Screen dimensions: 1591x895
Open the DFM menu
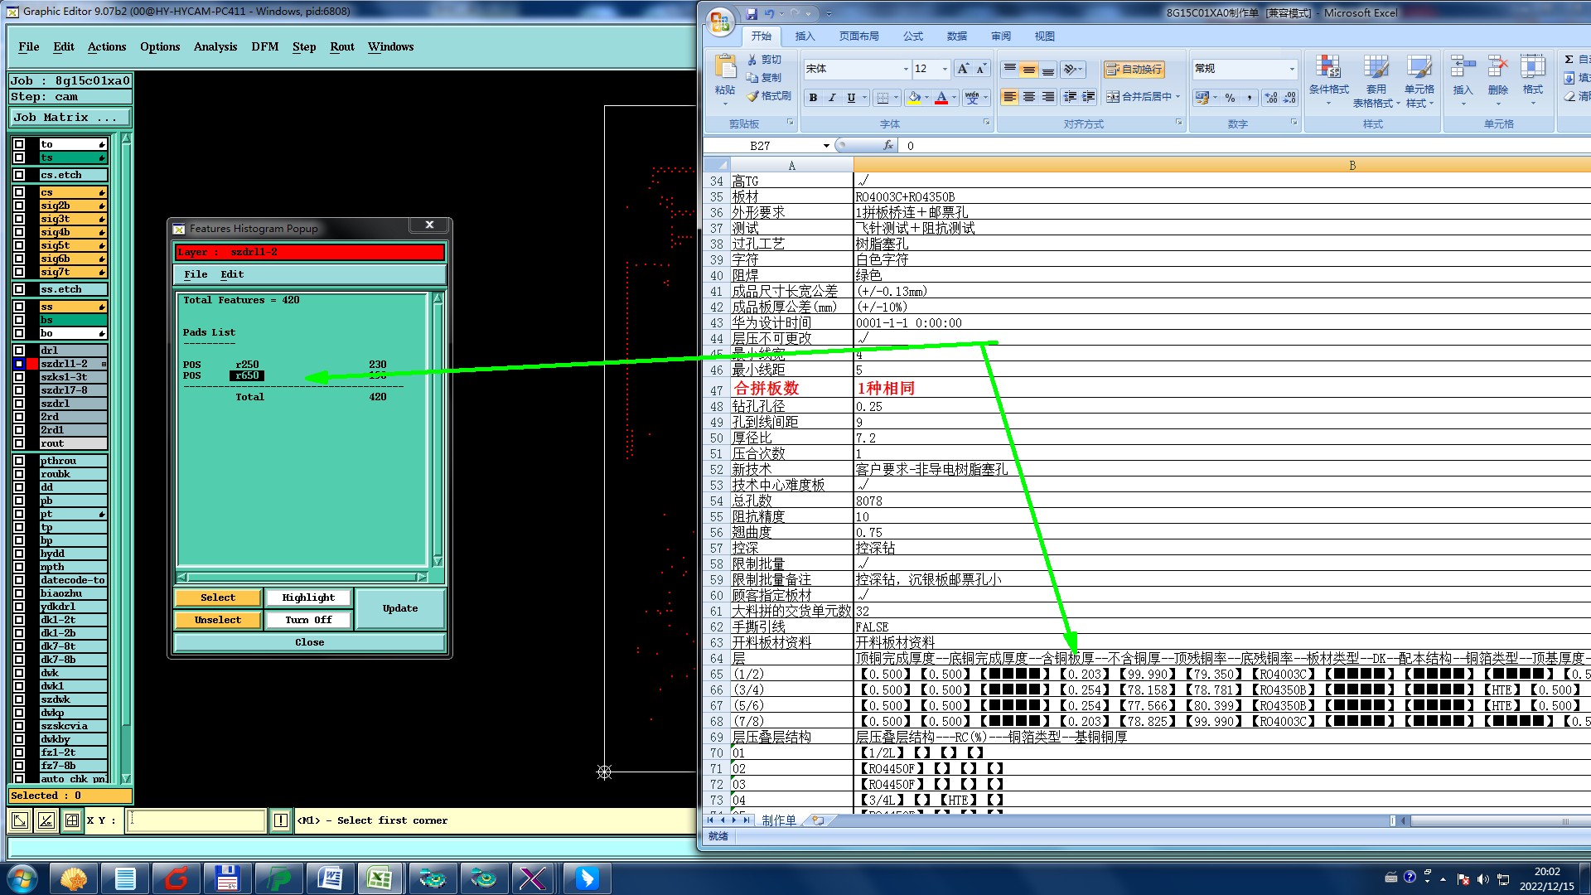click(x=264, y=46)
